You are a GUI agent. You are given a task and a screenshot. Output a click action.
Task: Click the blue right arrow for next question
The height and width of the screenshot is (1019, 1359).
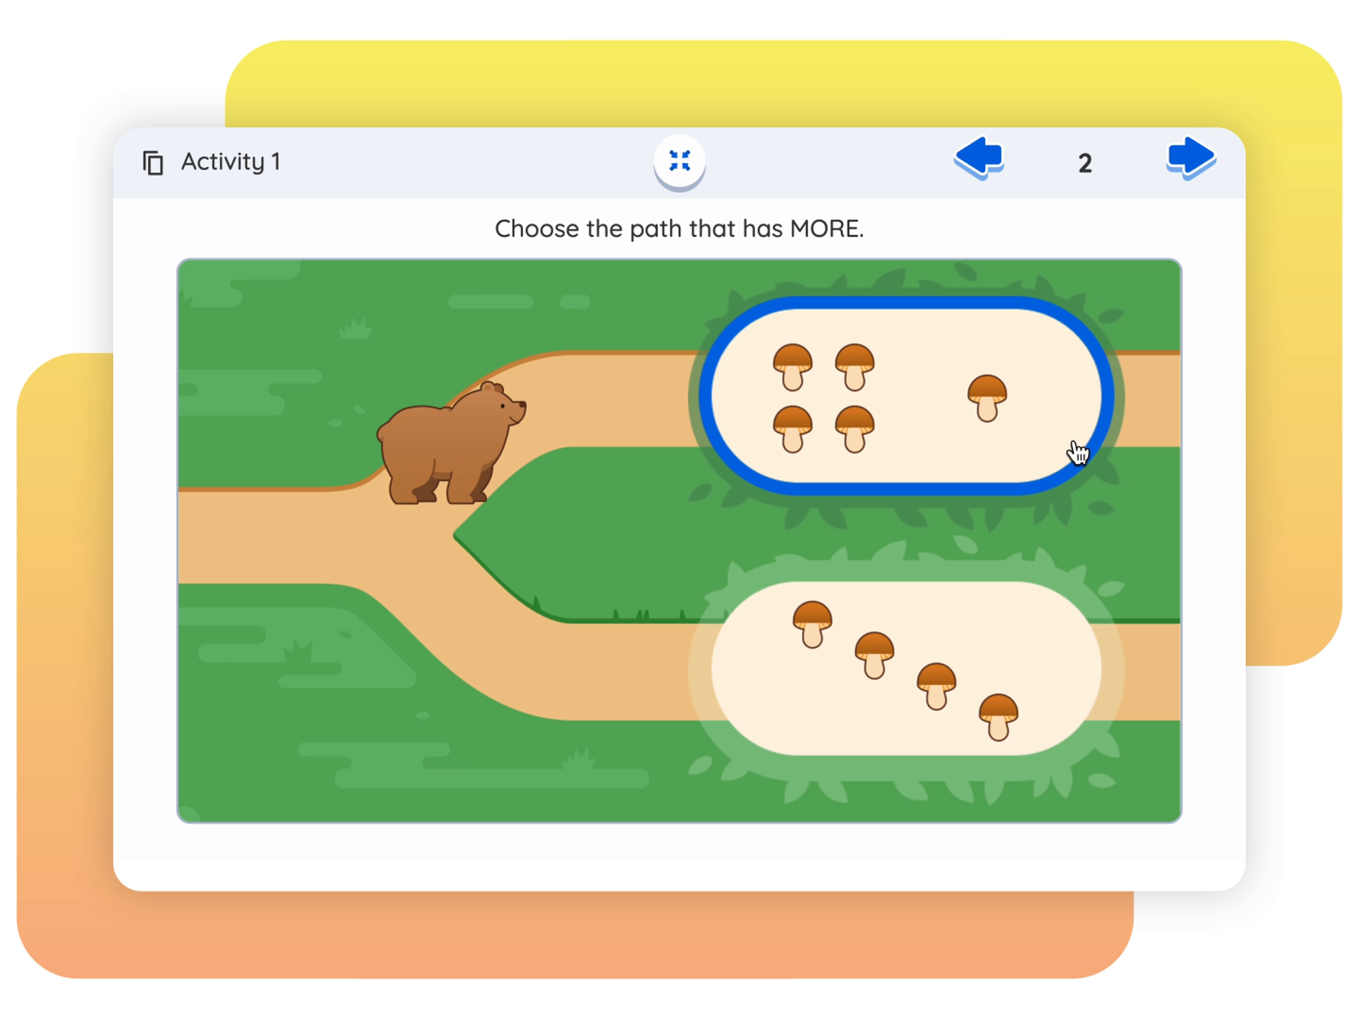[x=1191, y=158]
